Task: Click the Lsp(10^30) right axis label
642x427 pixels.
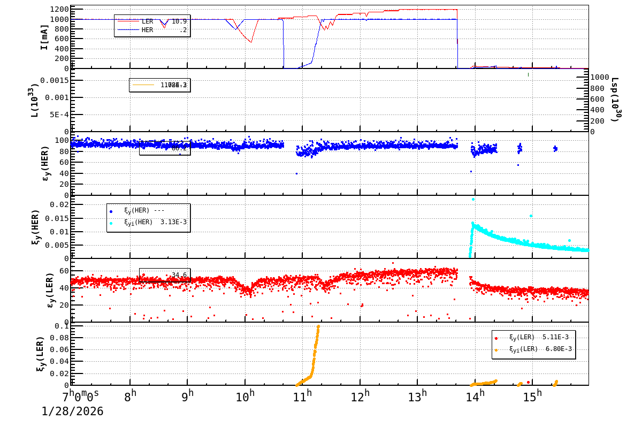Action: click(615, 99)
